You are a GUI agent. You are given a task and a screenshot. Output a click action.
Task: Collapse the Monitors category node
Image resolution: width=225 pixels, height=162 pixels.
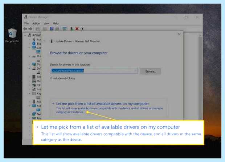click(x=29, y=106)
